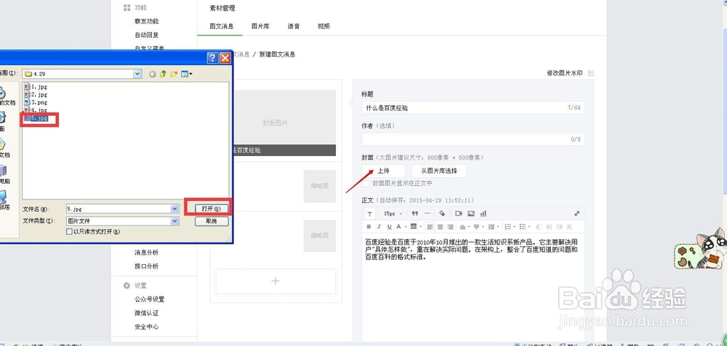727x346 pixels.
Task: Open the file dialog view menu icon
Action: click(187, 74)
